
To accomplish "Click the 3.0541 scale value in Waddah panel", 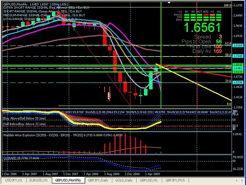I will (x=238, y=134).
